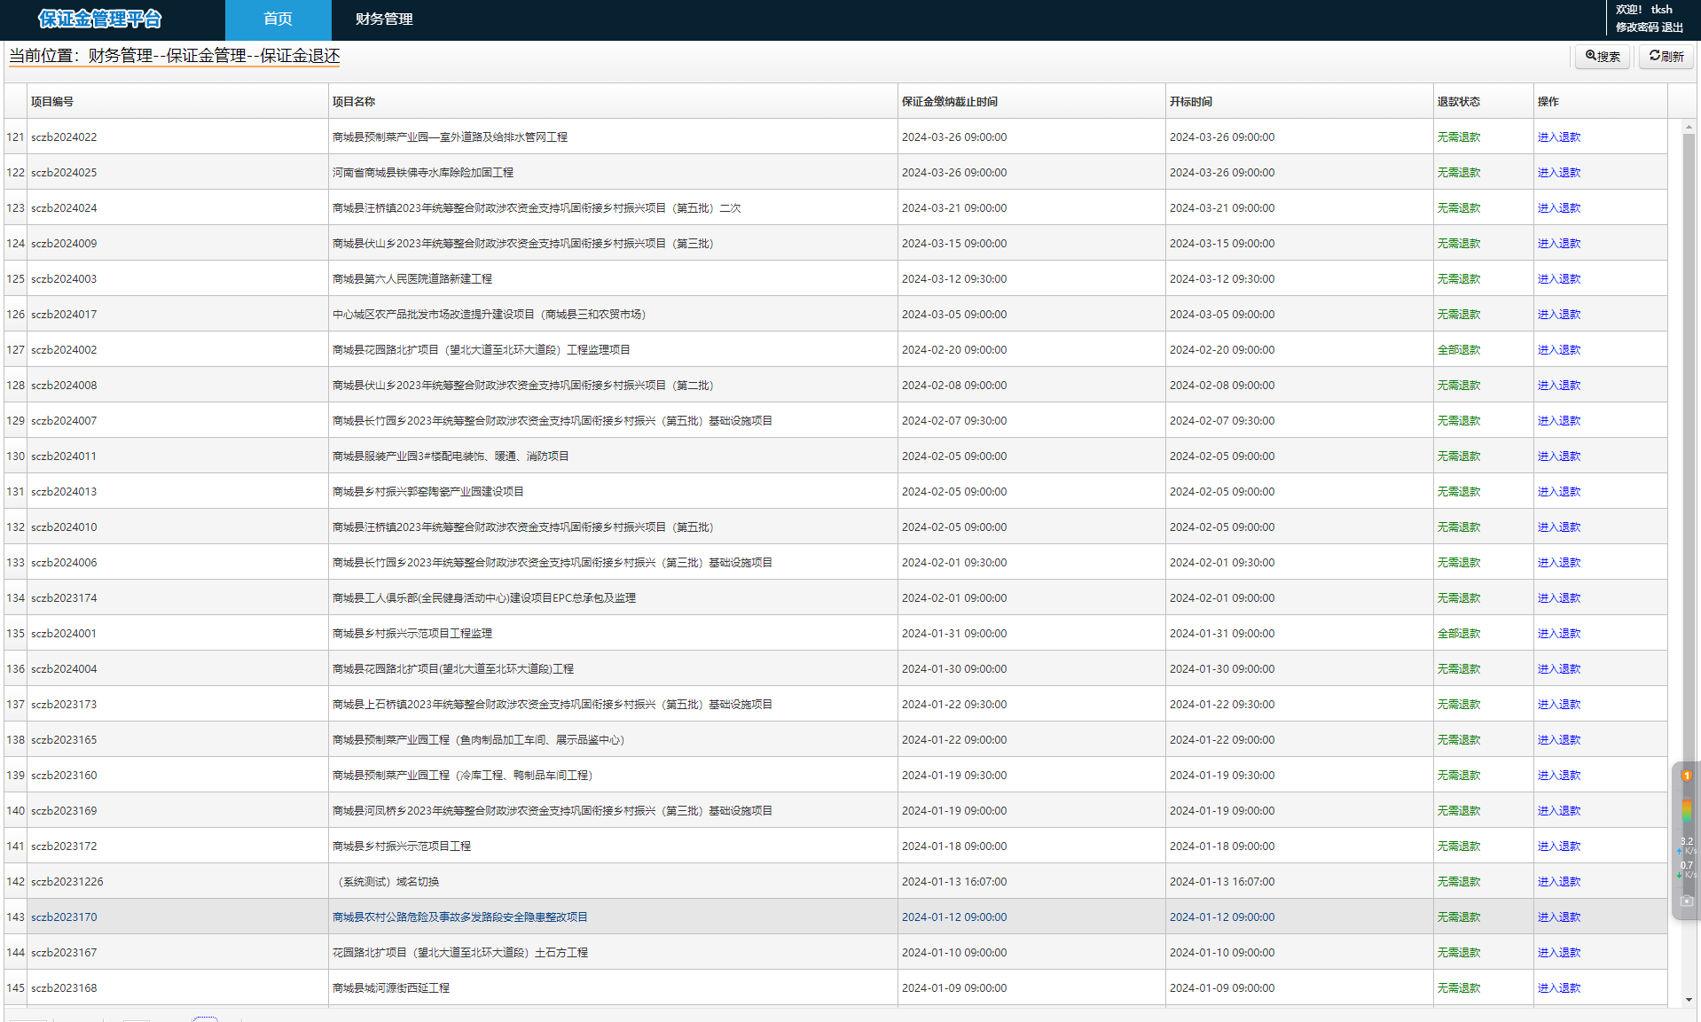Image resolution: width=1701 pixels, height=1022 pixels.
Task: Open the 首页 tab
Action: pyautogui.click(x=278, y=20)
